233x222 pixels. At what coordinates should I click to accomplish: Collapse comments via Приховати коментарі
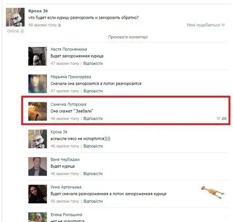coord(128,37)
